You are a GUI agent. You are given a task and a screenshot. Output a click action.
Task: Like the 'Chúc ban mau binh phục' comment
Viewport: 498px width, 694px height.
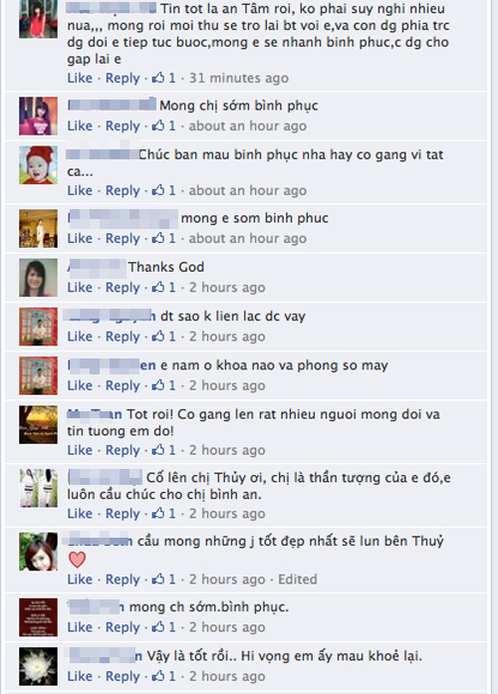(80, 190)
